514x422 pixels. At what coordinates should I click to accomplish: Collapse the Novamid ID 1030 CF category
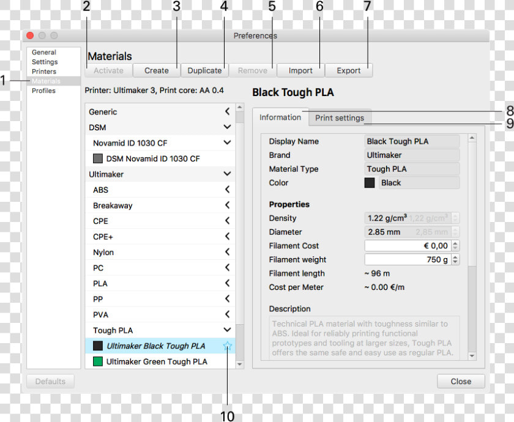[x=227, y=143]
